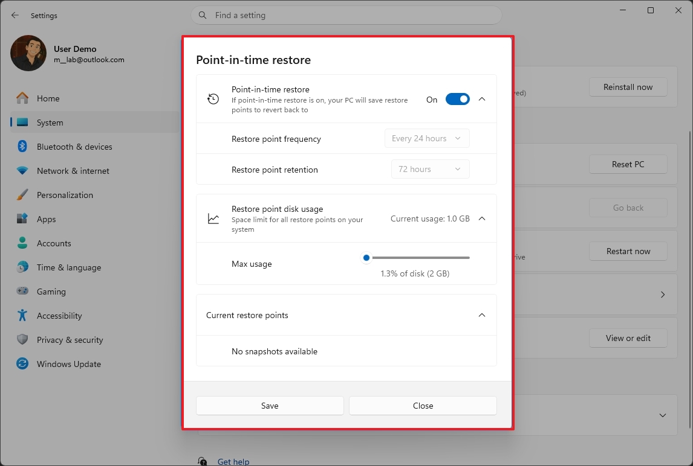Click the back arrow at the top left

point(15,15)
